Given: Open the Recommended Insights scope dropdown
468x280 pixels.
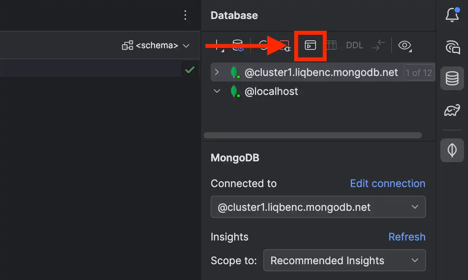Looking at the screenshot, I should pyautogui.click(x=344, y=260).
